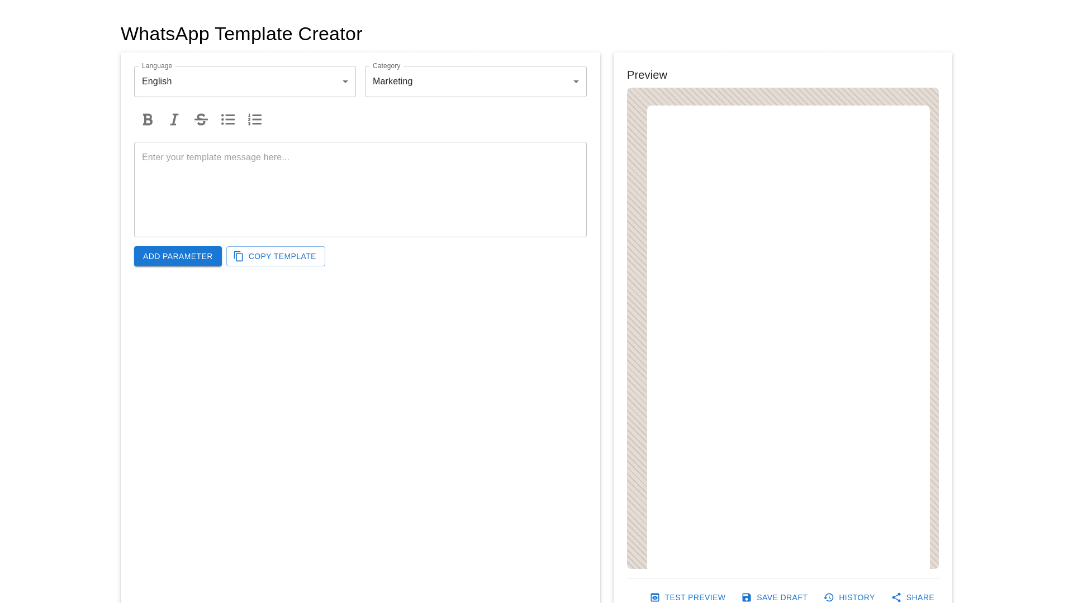Screen dimensions: 1073x603
Task: Insert a bulleted list
Action: tap(228, 119)
